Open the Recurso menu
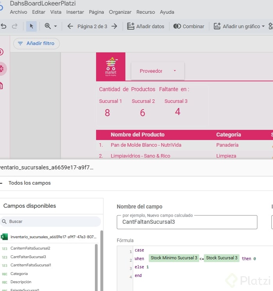Screen dimensions: 273x291 (146, 12)
